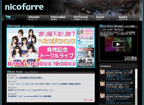The image size is (144, 105).
Task: Open s860729 username in first tweet
Action: 109,71
